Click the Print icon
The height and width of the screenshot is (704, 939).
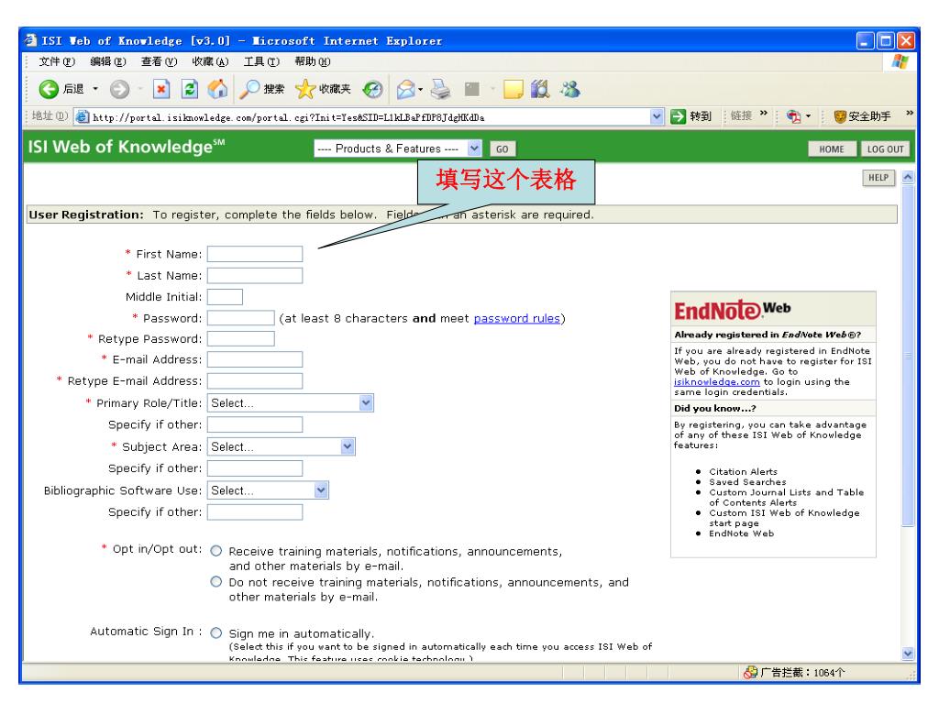click(441, 89)
